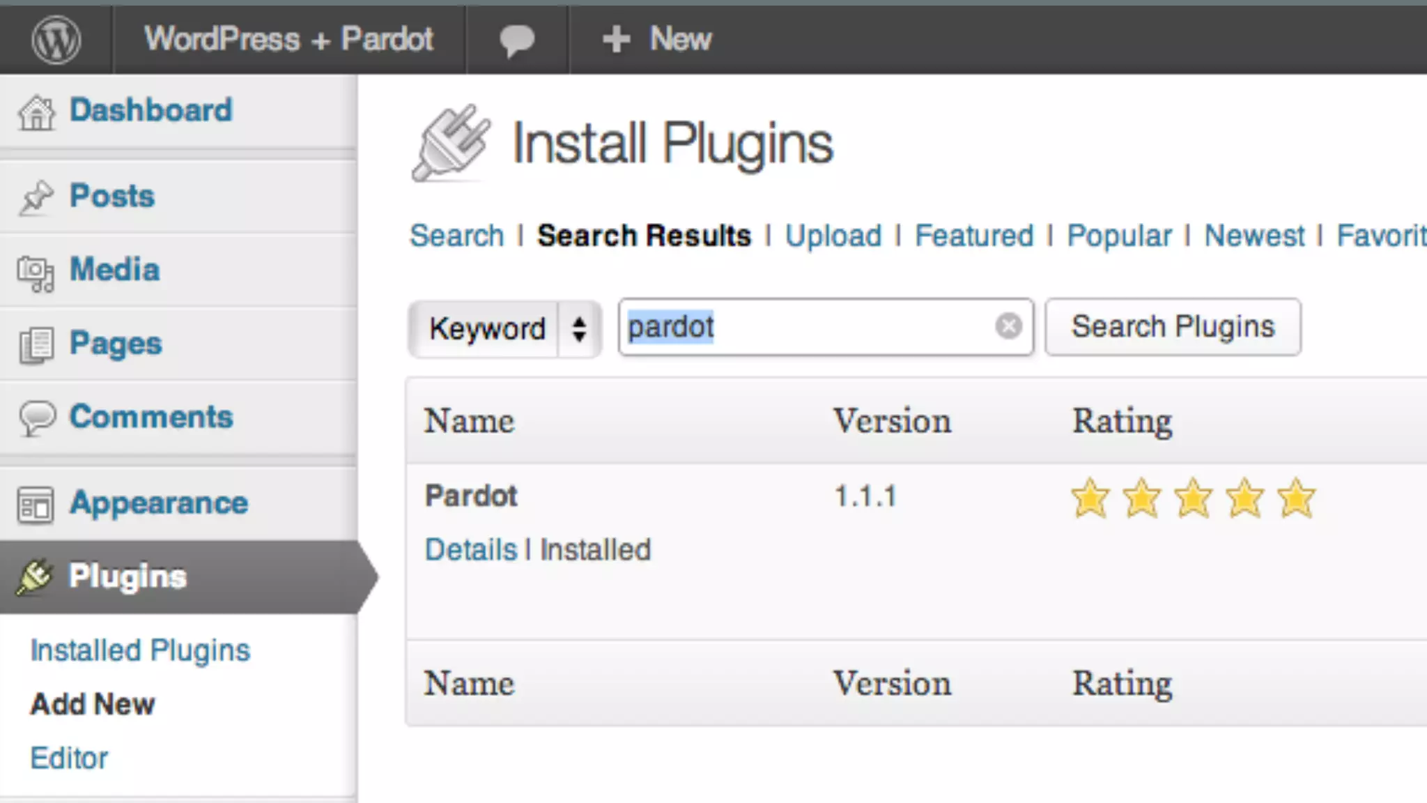The height and width of the screenshot is (803, 1427).
Task: Open the comments speech bubble icon
Action: point(517,40)
